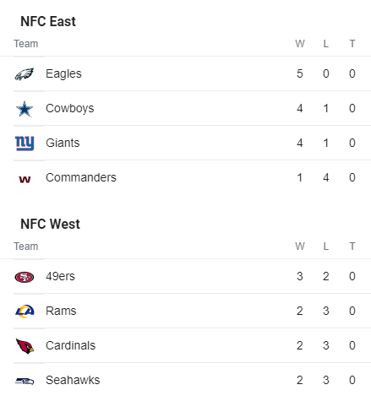Image resolution: width=371 pixels, height=401 pixels.
Task: Click the Giants ny logo
Action: pyautogui.click(x=25, y=144)
